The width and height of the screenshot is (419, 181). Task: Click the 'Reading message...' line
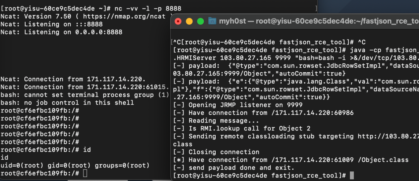(x=216, y=121)
